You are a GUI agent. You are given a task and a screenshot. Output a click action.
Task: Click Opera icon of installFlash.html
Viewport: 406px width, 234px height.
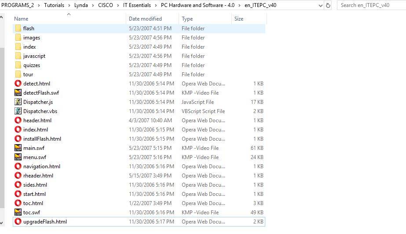point(18,139)
